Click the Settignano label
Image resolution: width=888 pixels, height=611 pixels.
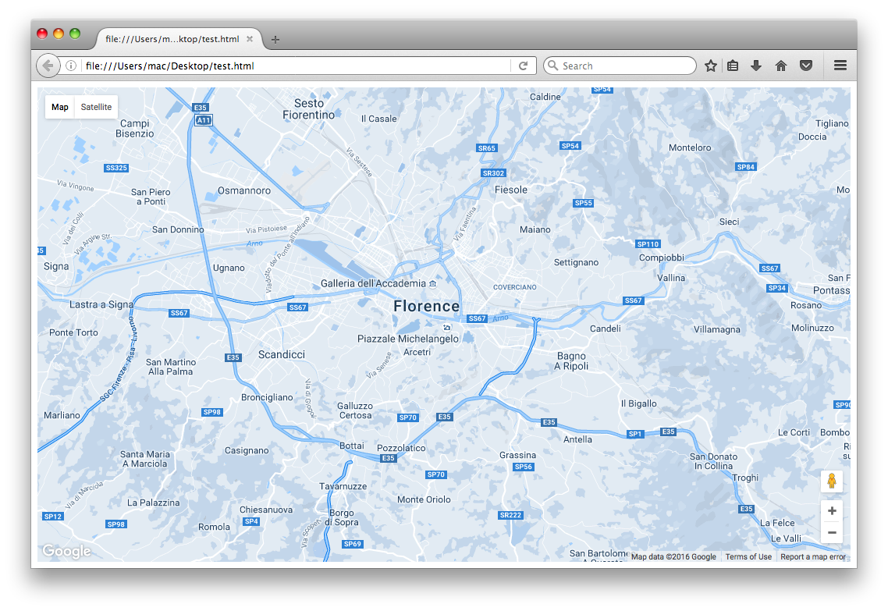tap(576, 262)
